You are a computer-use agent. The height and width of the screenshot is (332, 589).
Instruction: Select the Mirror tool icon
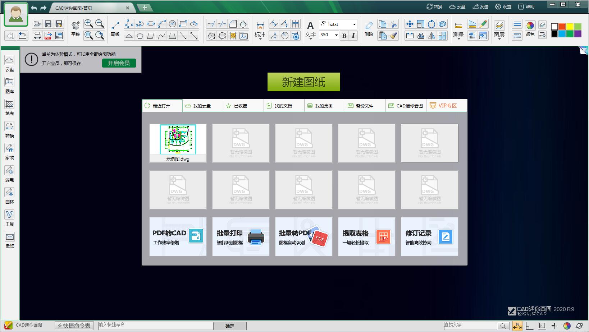pos(432,35)
